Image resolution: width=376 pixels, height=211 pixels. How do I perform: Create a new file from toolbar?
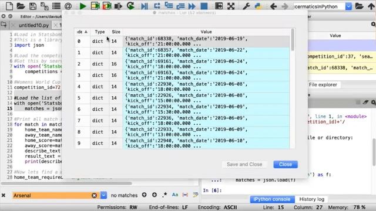(x=9, y=6)
